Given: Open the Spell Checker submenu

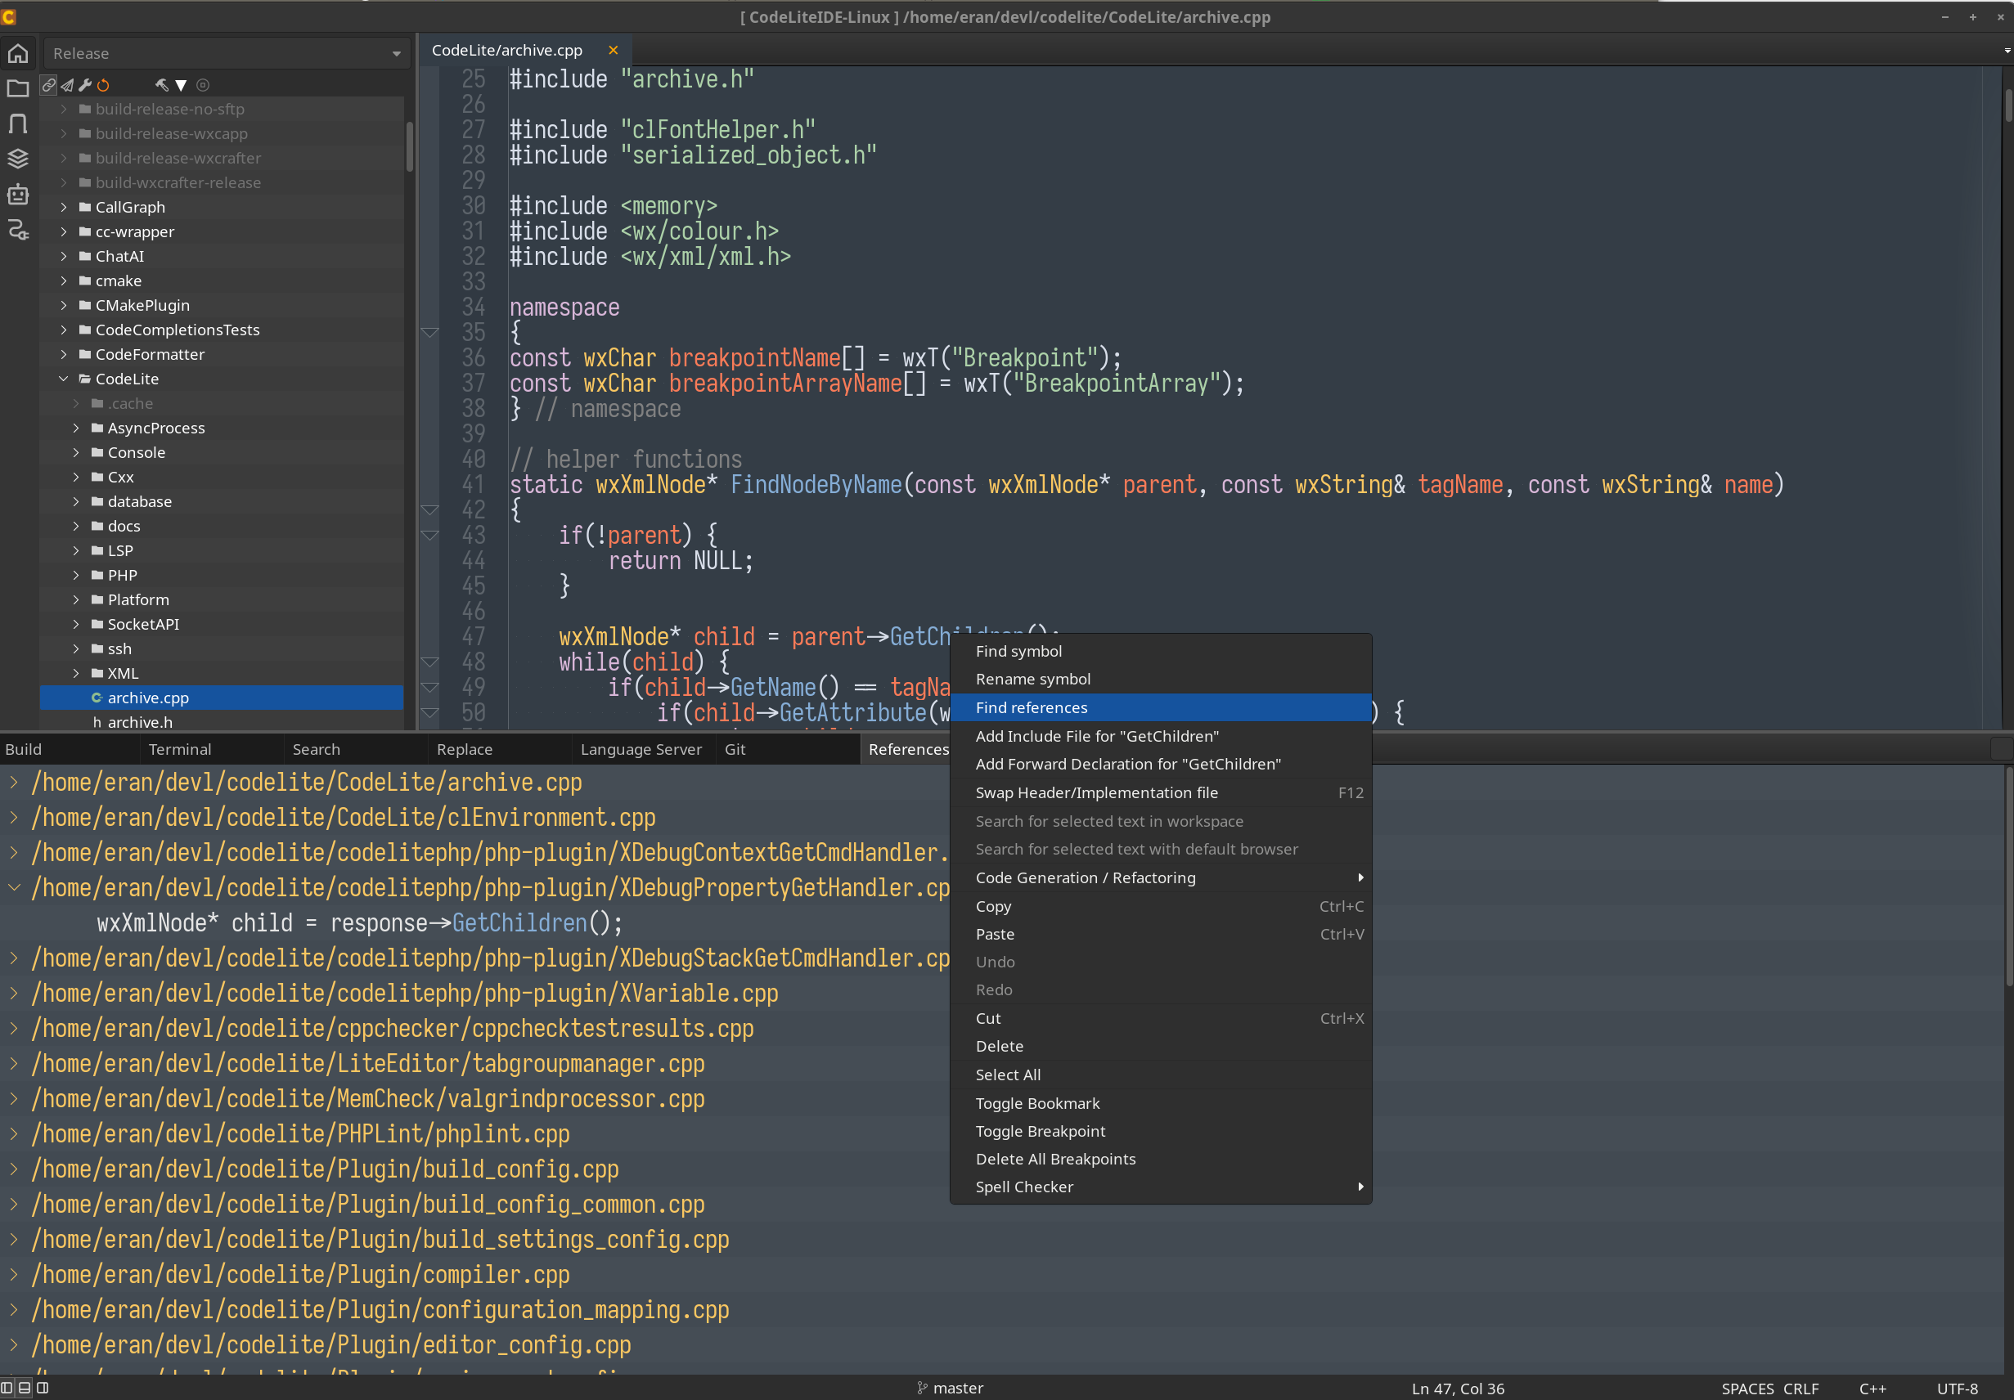Looking at the screenshot, I should (x=1161, y=1187).
